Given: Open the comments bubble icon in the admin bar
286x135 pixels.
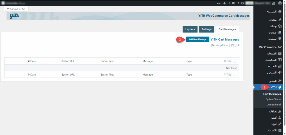Looking at the screenshot, I should tap(233, 3).
